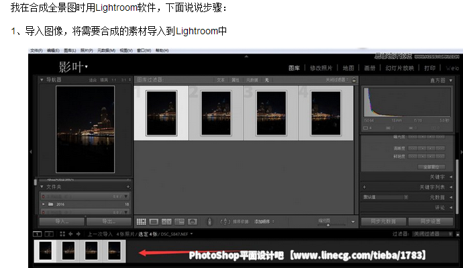
Task: Open DSC_5847.NEF source path dropdown
Action: (192, 234)
